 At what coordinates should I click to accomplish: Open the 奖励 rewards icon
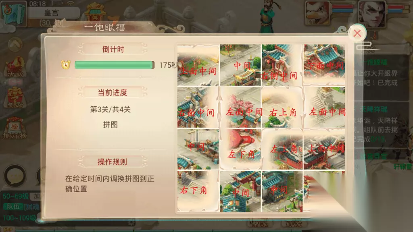[15, 98]
